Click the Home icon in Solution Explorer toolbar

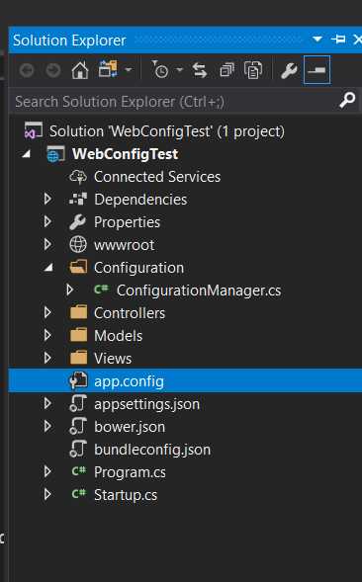click(80, 70)
